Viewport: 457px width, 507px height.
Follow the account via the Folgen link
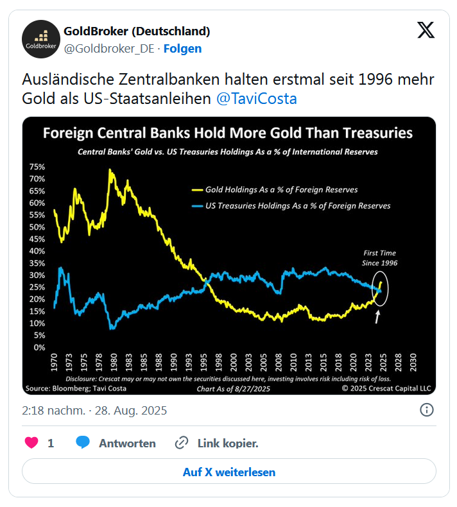pos(182,48)
